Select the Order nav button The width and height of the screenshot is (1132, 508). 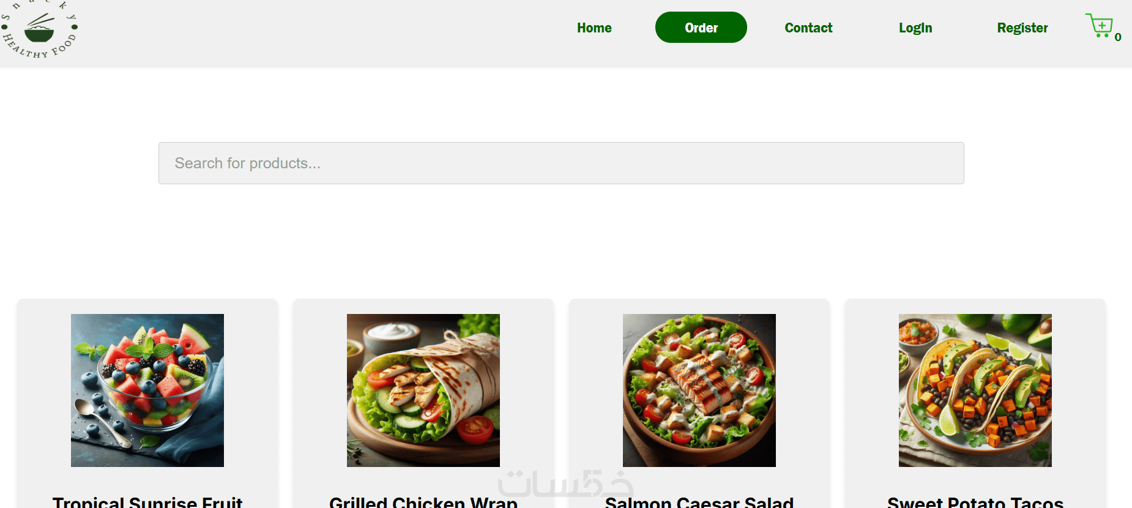(x=701, y=28)
